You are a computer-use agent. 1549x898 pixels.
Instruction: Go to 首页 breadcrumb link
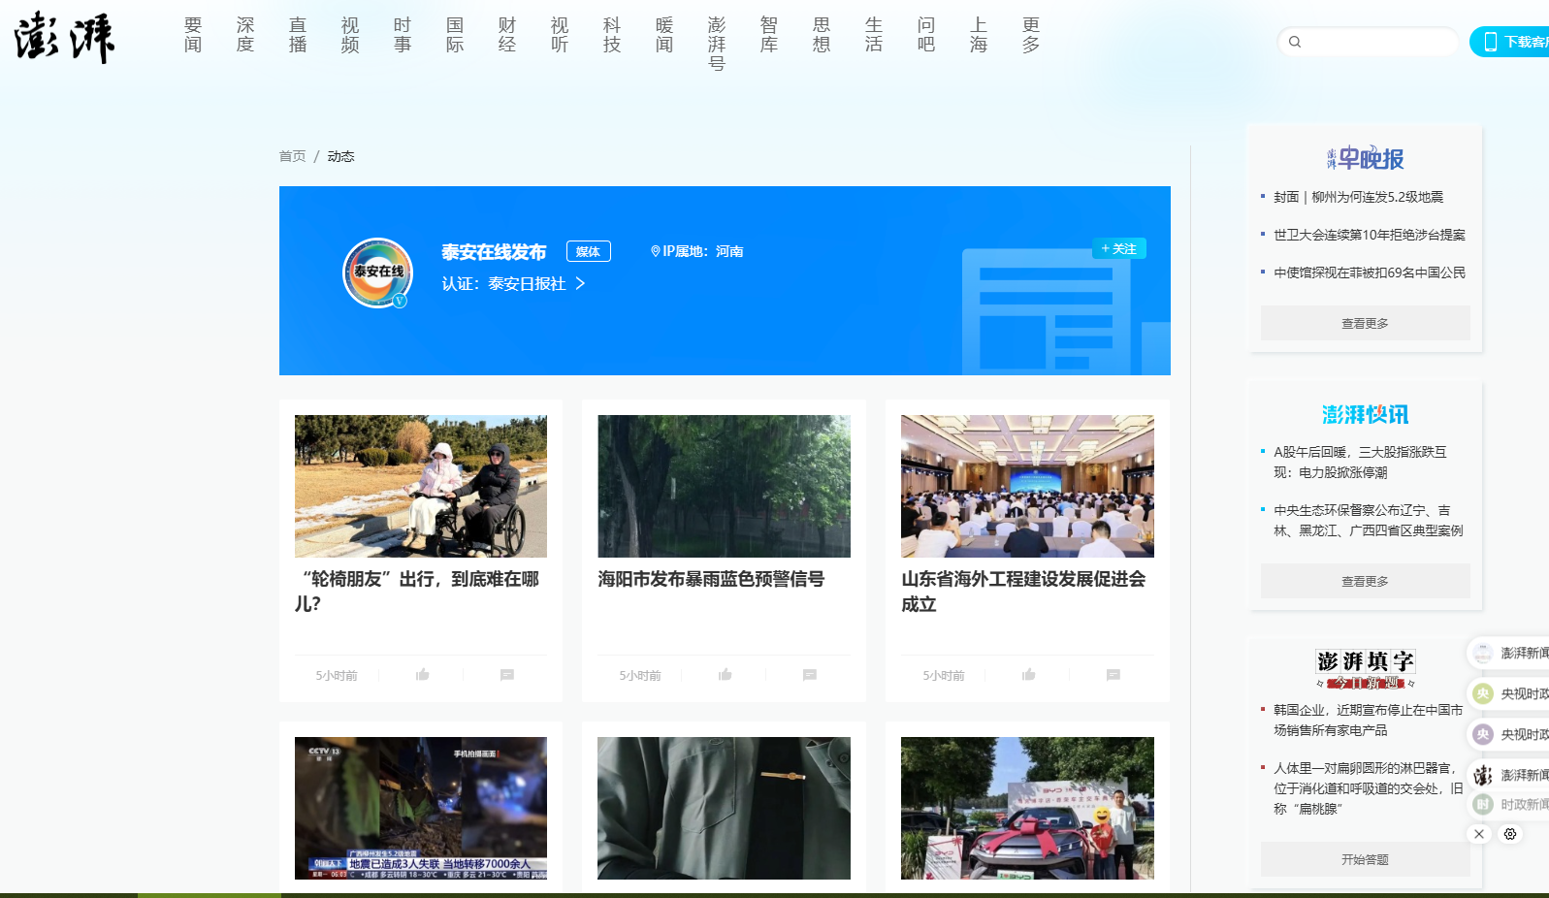[x=292, y=156]
